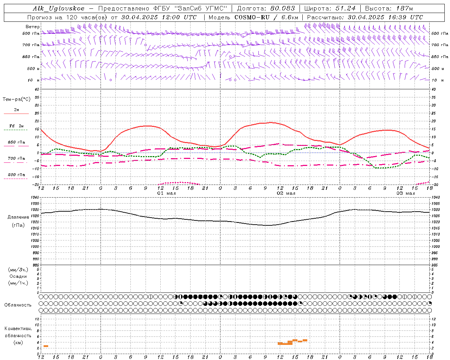Click the model label COSMO-RU / 6.6км
This screenshot has width=450, height=360.
tap(266, 17)
